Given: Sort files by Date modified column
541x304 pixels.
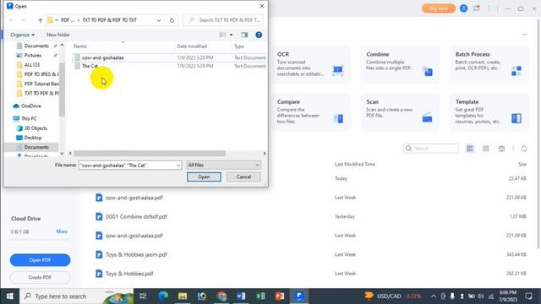Looking at the screenshot, I should [192, 46].
